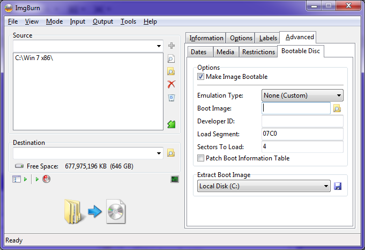365x250 pixels.
Task: Open the Media sub-tab
Action: tap(225, 52)
